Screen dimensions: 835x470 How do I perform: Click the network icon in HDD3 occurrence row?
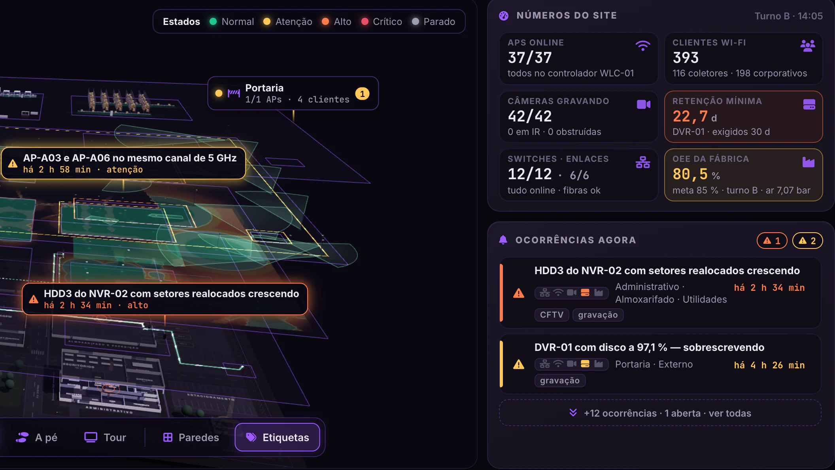[x=545, y=293]
